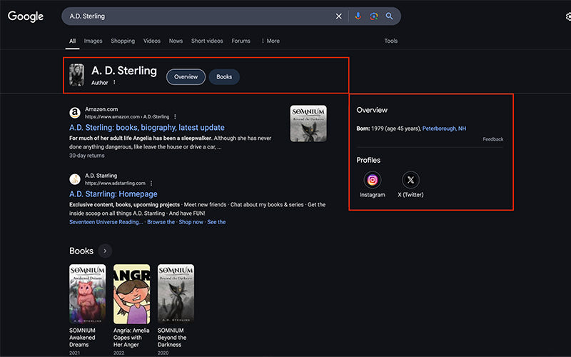Viewport: 571px width, 357px height.
Task: Open 'A.D. Starrling: Homepage' link
Action: [x=113, y=193]
